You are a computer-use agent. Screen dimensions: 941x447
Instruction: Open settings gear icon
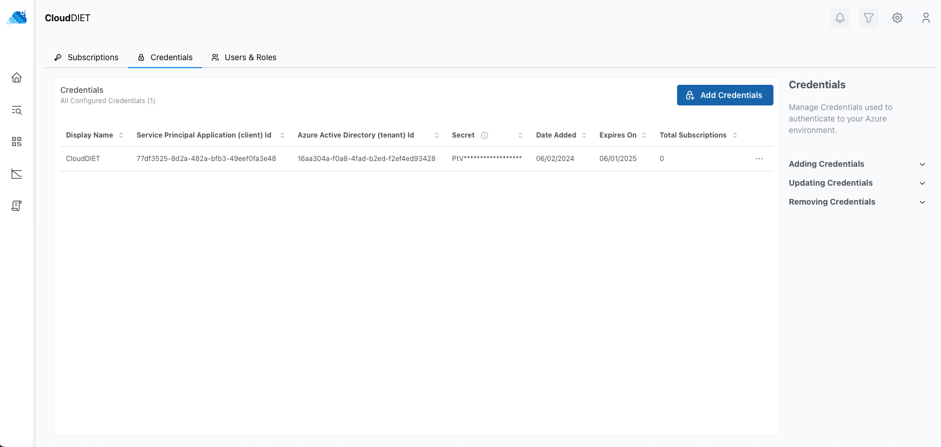click(x=897, y=18)
